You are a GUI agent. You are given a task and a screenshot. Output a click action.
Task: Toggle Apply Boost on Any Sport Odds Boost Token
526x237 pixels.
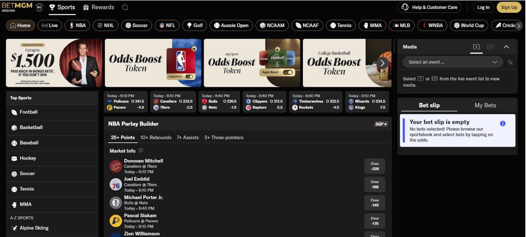coord(287,72)
